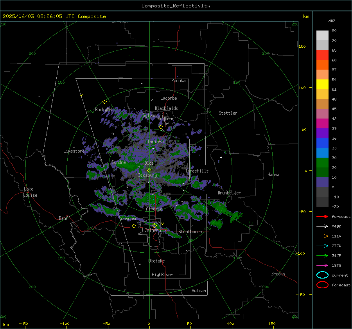This screenshot has width=352, height=329.
Task: Click the Brooks town label
Action: tap(278, 274)
